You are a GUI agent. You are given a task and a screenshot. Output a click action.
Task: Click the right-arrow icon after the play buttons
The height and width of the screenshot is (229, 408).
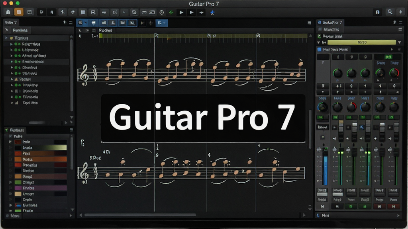(x=201, y=12)
